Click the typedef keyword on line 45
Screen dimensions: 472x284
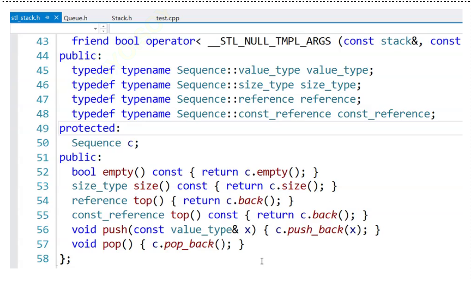pos(93,70)
